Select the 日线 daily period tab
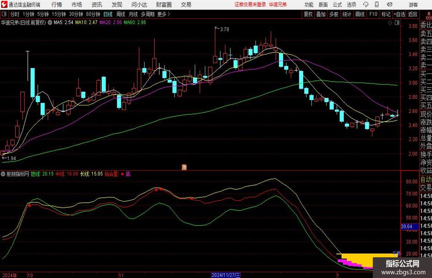432x278 pixels. click(x=108, y=14)
